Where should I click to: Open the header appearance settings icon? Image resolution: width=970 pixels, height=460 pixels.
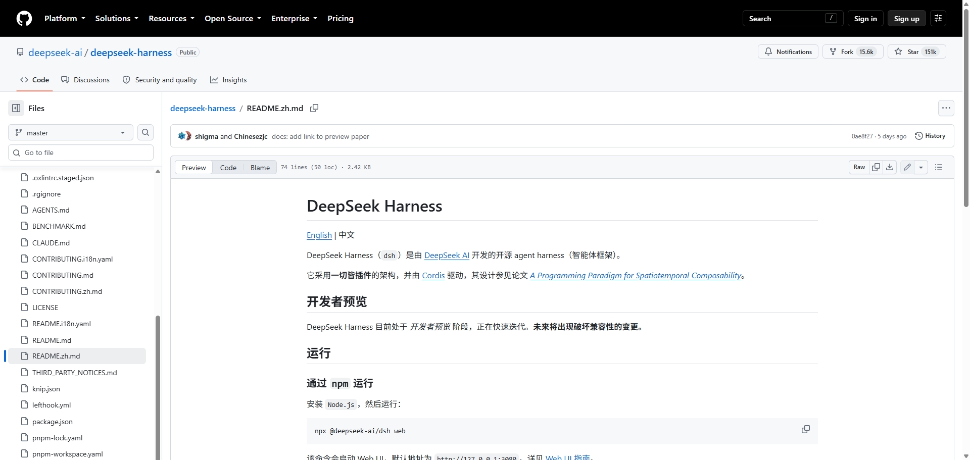tap(938, 19)
